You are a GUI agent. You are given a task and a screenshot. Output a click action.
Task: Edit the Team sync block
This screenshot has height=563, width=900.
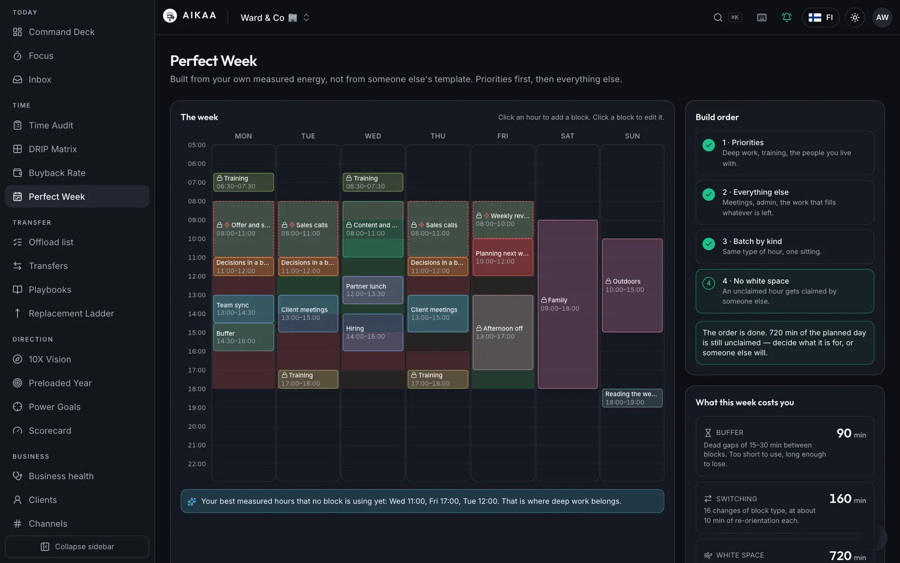tap(244, 309)
